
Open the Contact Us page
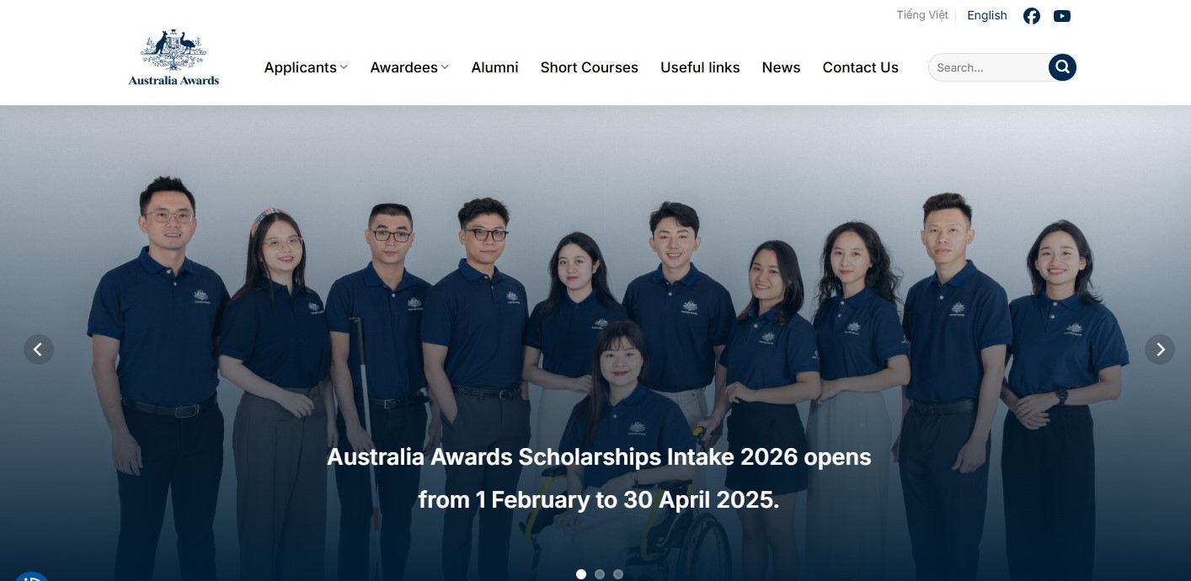(x=860, y=67)
